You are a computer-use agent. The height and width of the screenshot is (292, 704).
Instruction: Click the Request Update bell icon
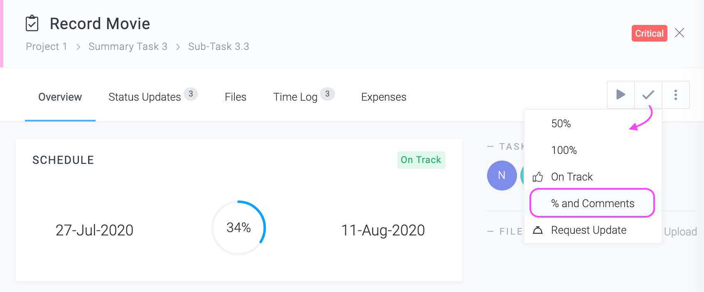pyautogui.click(x=538, y=230)
